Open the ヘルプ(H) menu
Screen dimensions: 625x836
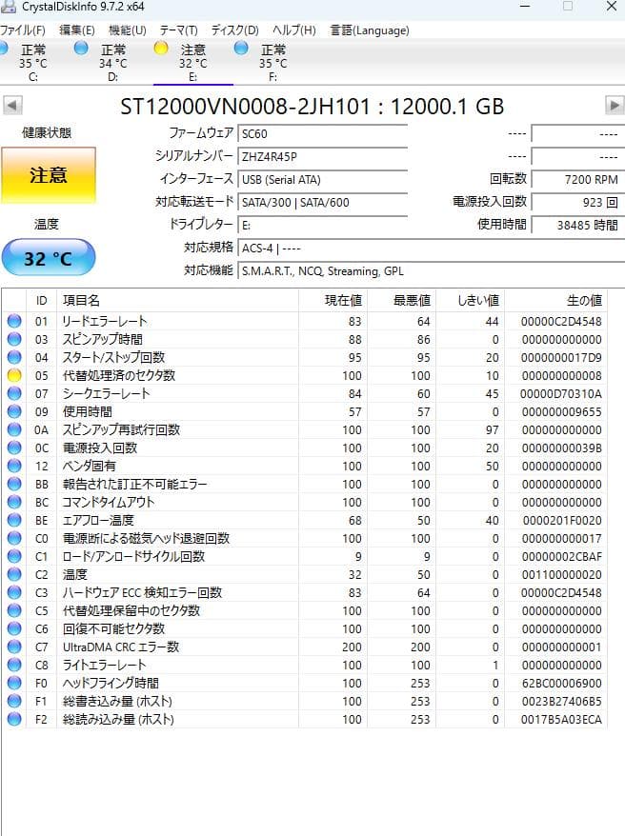pyautogui.click(x=293, y=30)
